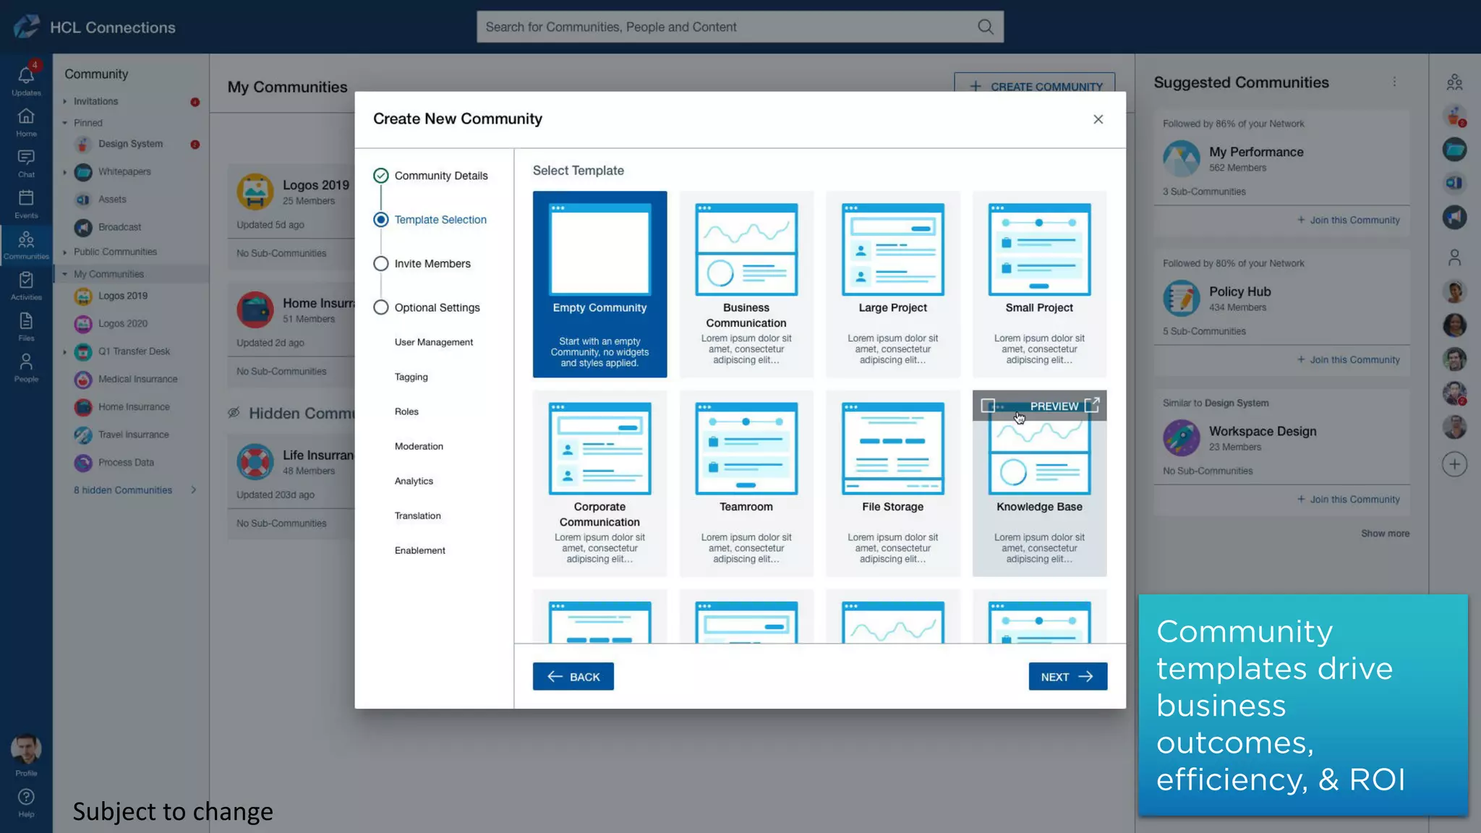This screenshot has height=833, width=1481.
Task: Click CREATE COMMUNITY button
Action: point(1034,83)
